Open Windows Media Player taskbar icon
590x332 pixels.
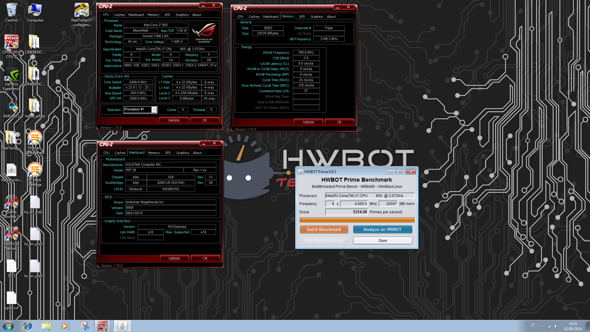(65, 326)
